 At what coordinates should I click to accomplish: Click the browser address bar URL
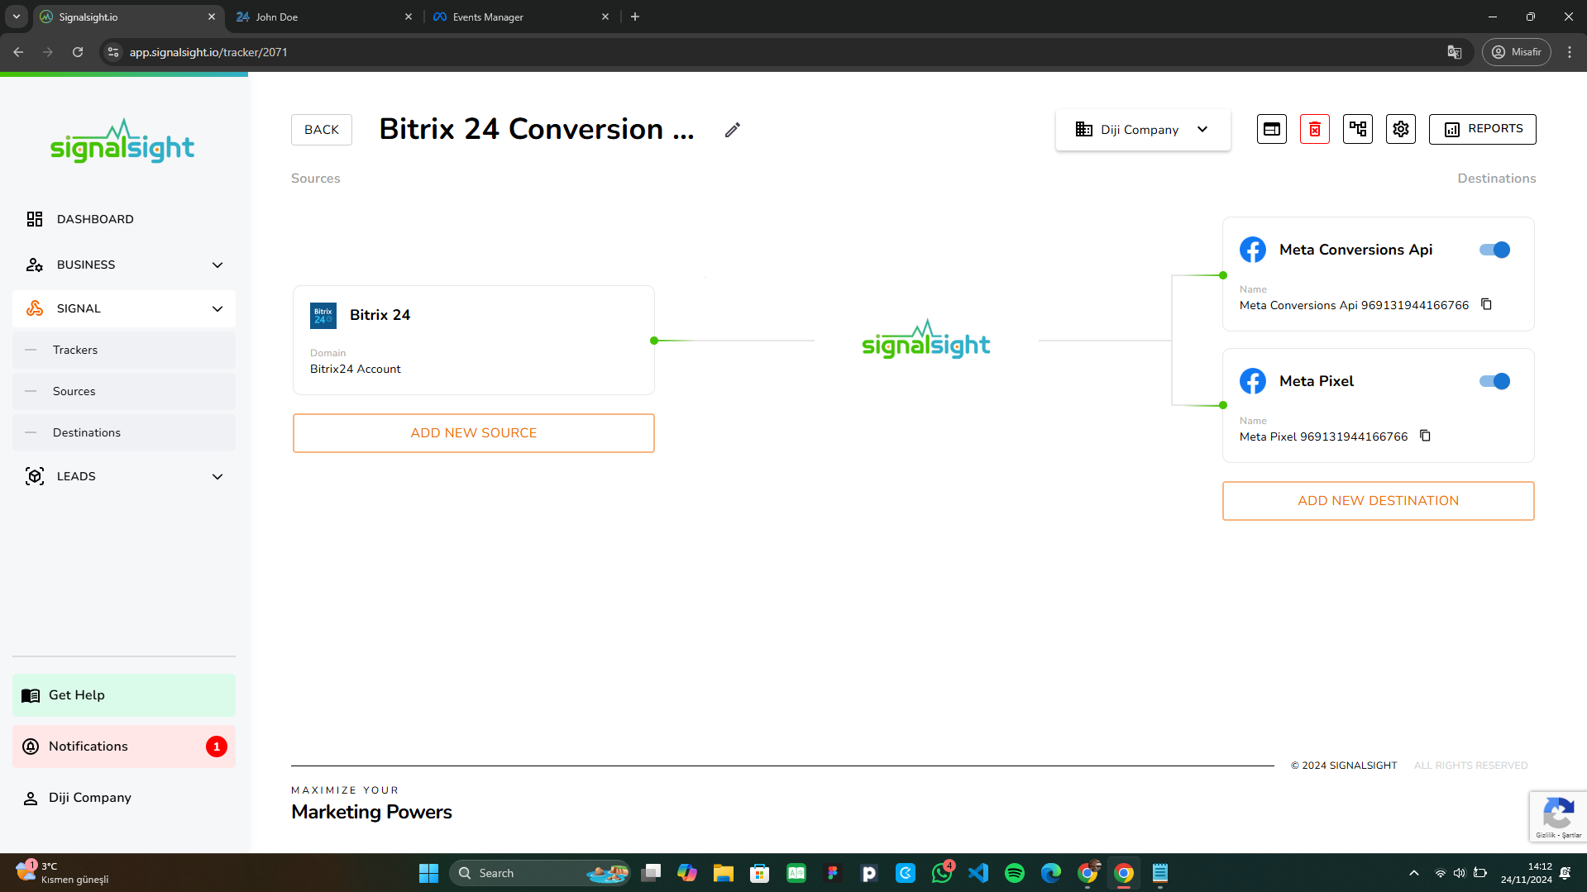tap(208, 52)
